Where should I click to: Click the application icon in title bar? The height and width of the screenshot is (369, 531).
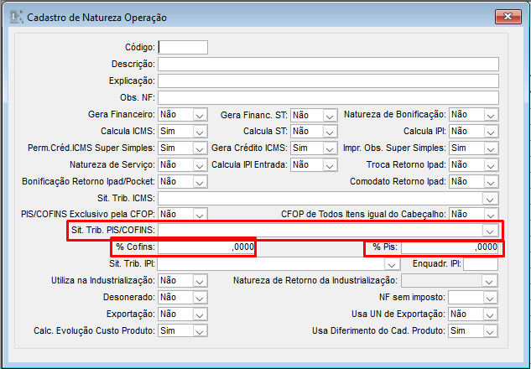pos(15,17)
